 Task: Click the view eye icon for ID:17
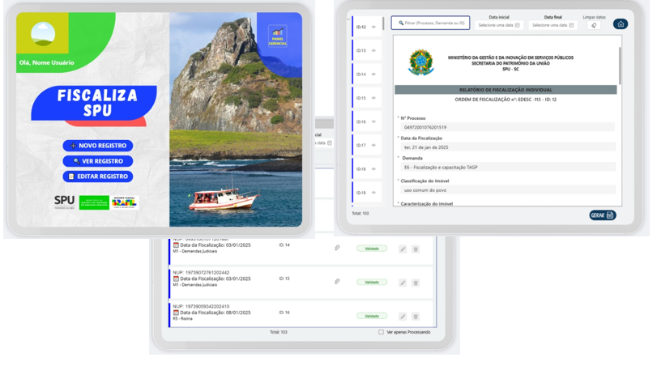pyautogui.click(x=373, y=145)
